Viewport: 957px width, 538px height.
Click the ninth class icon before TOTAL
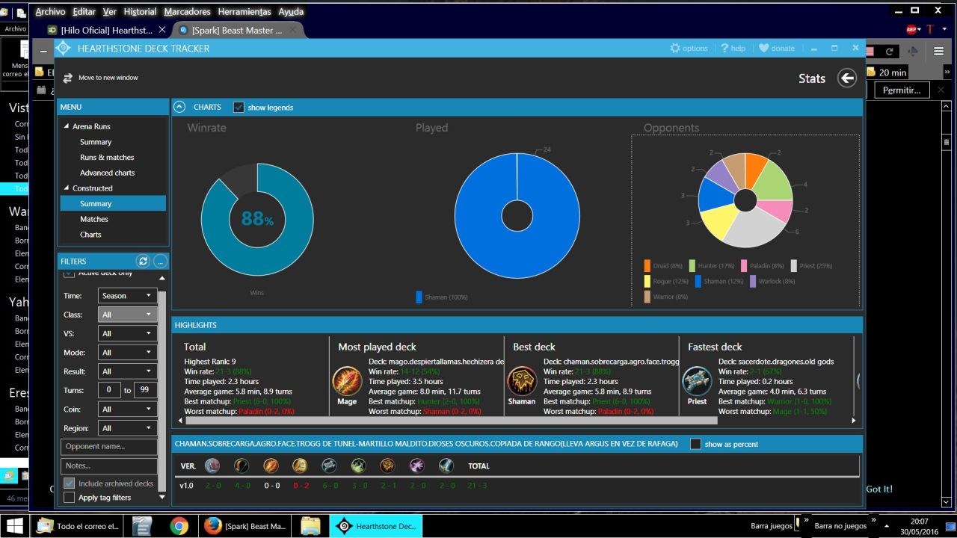[x=446, y=466]
